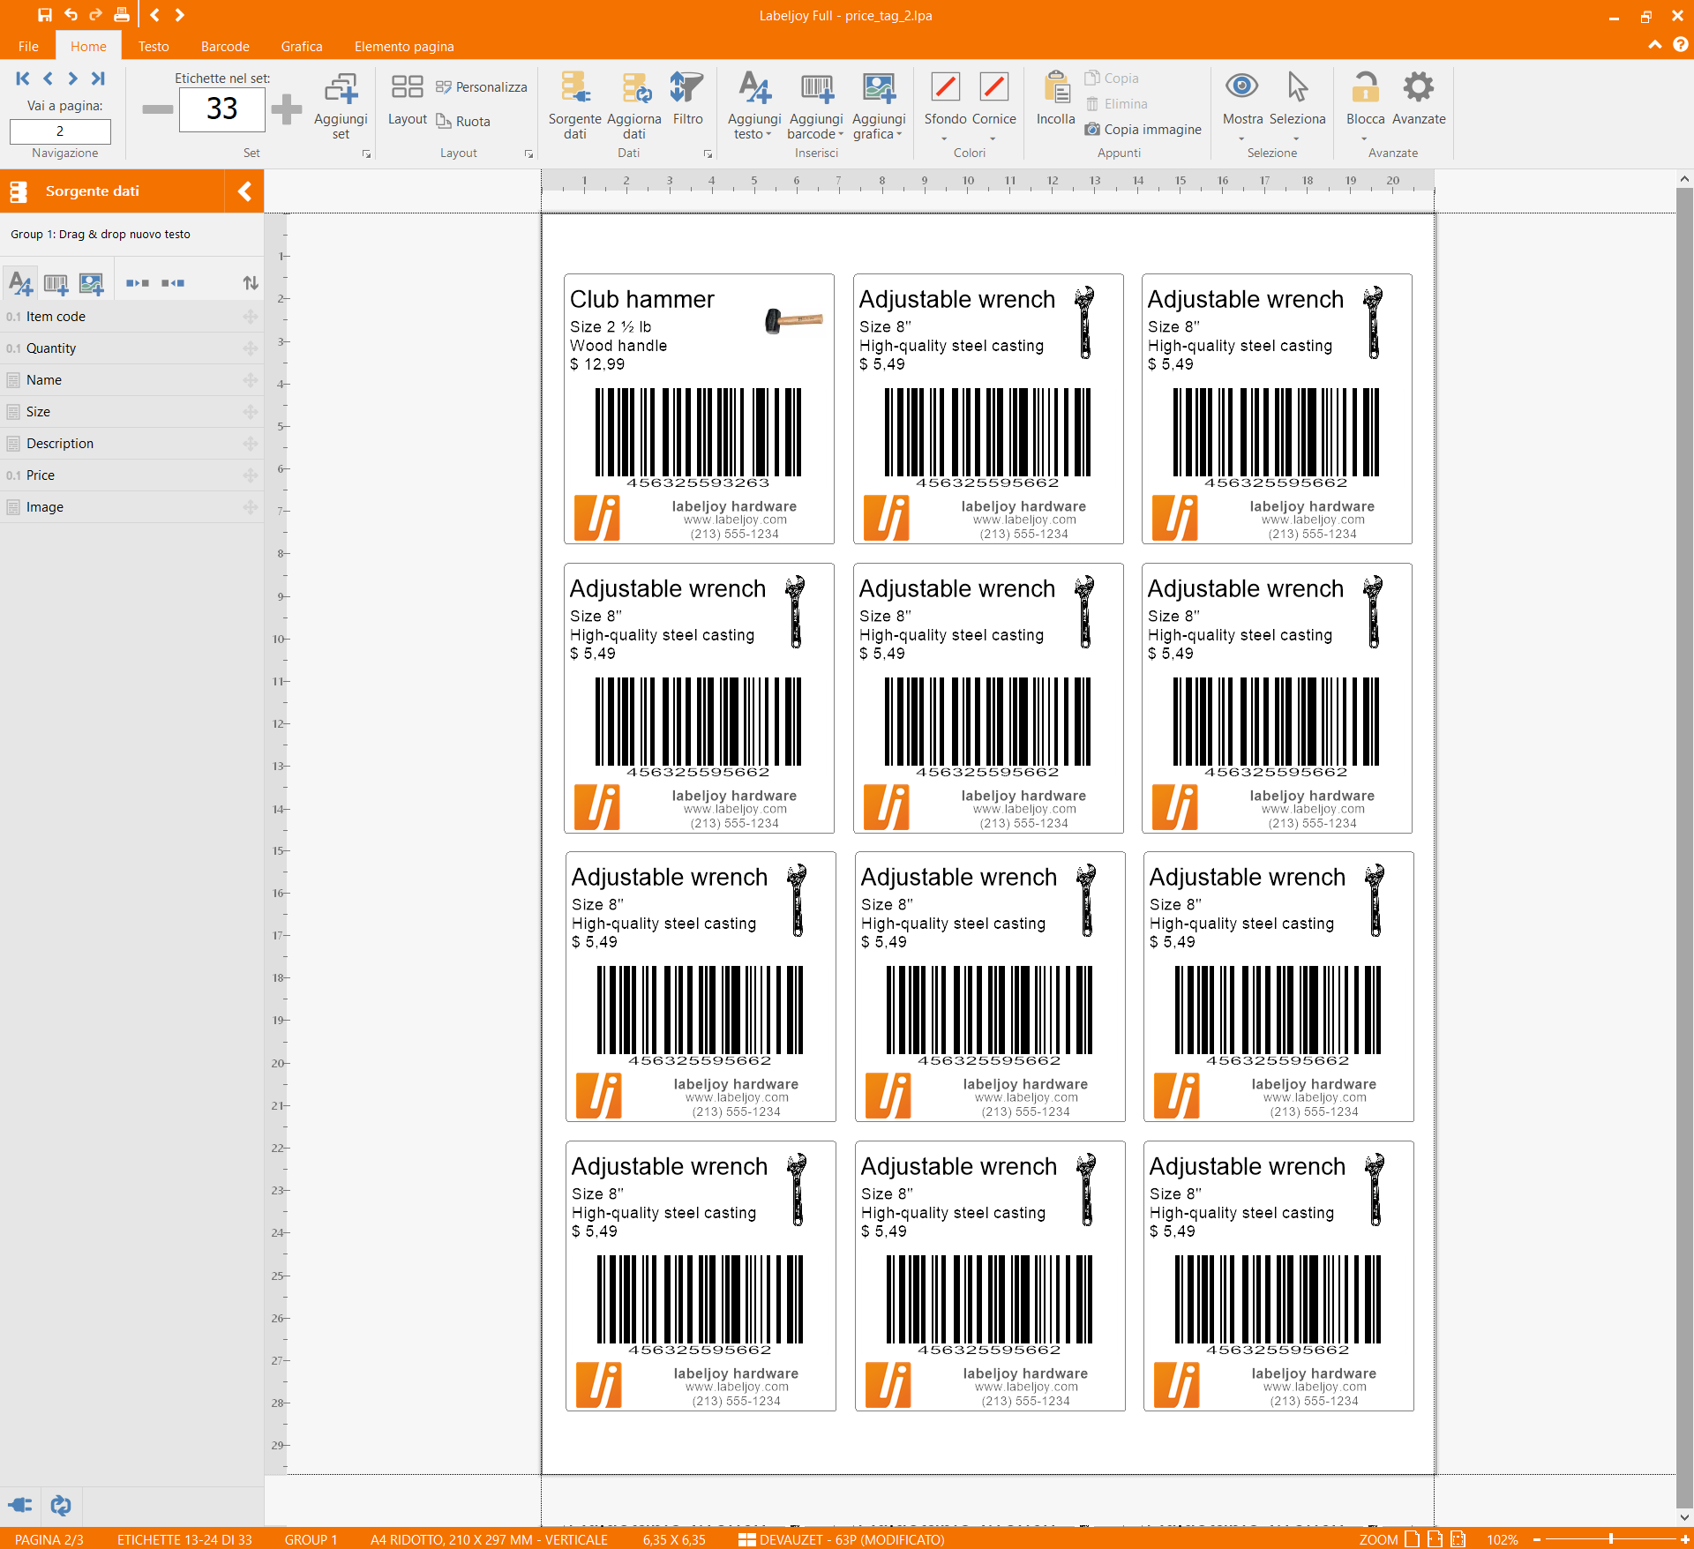Click the zoom out minus button
Screen dimensions: 1694x1549
click(x=1537, y=1539)
